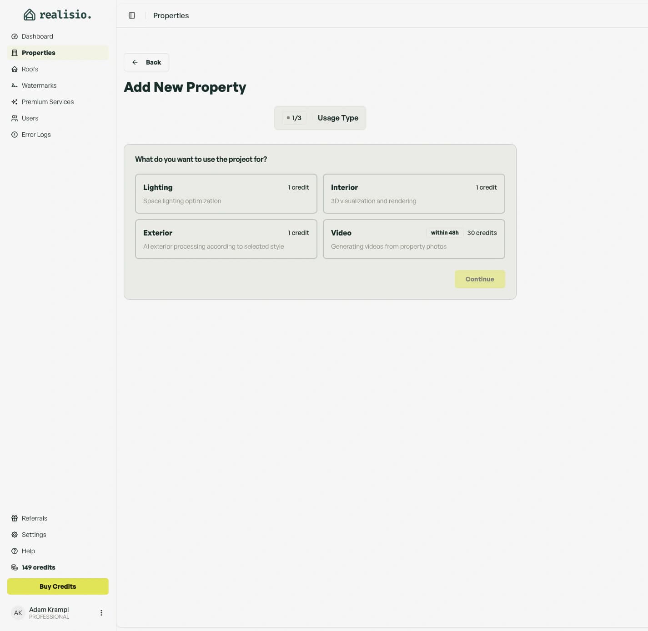Open Referrals page

pyautogui.click(x=58, y=518)
